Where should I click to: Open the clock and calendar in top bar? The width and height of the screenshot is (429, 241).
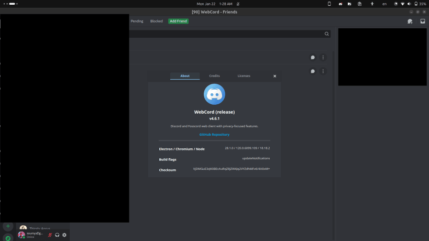point(214,4)
